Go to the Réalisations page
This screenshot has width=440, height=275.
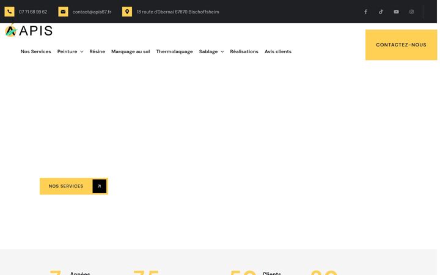click(x=244, y=51)
